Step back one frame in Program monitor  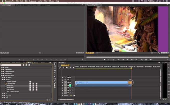[123, 60]
